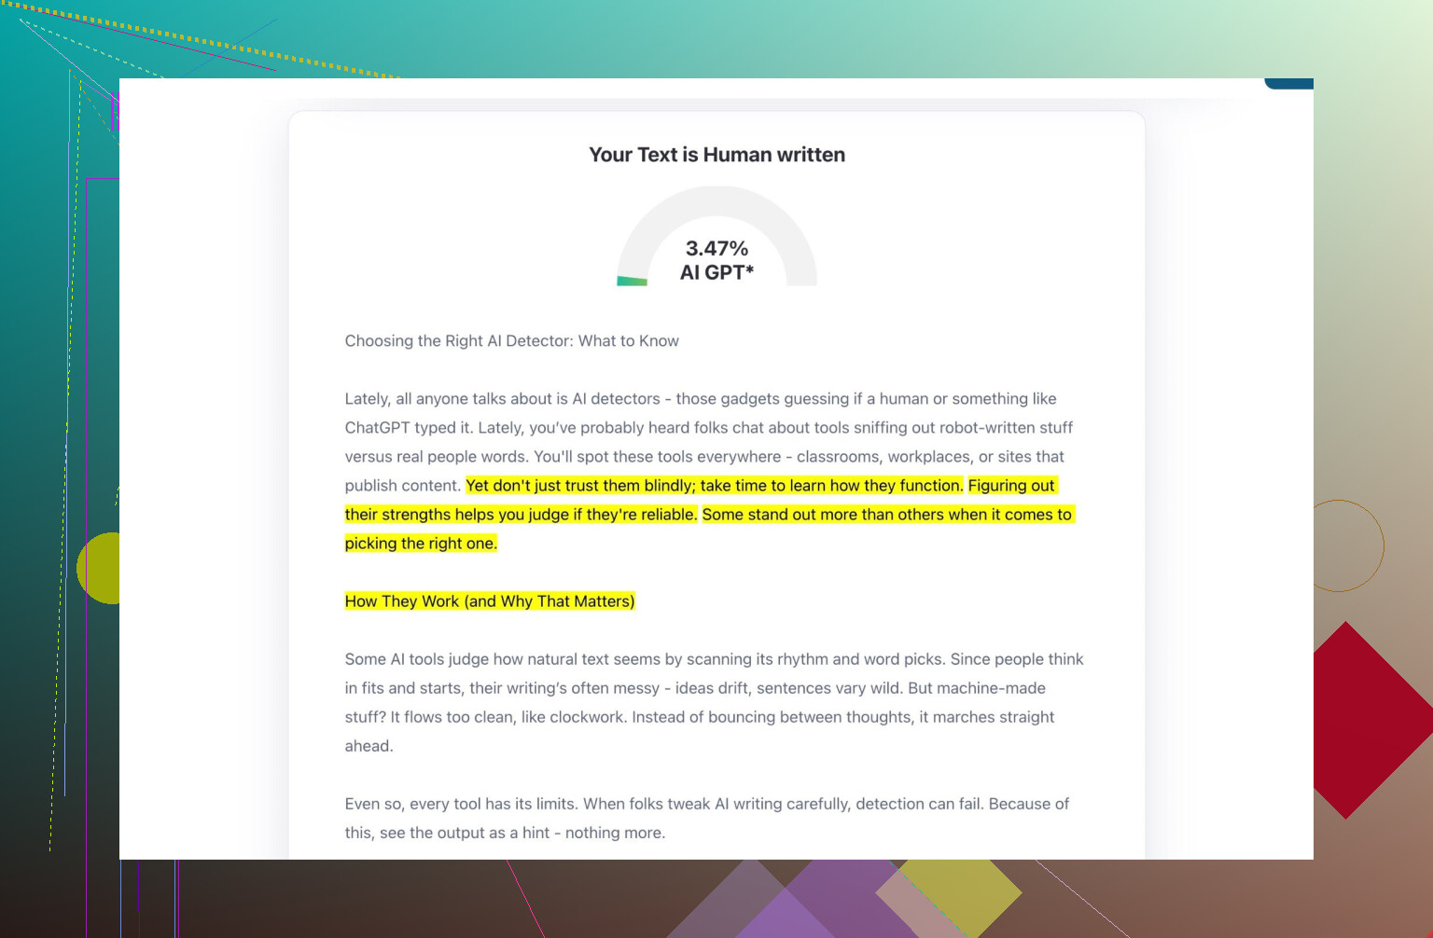Click the green filled segment of the gauge
Image resolution: width=1433 pixels, height=938 pixels.
pos(632,281)
